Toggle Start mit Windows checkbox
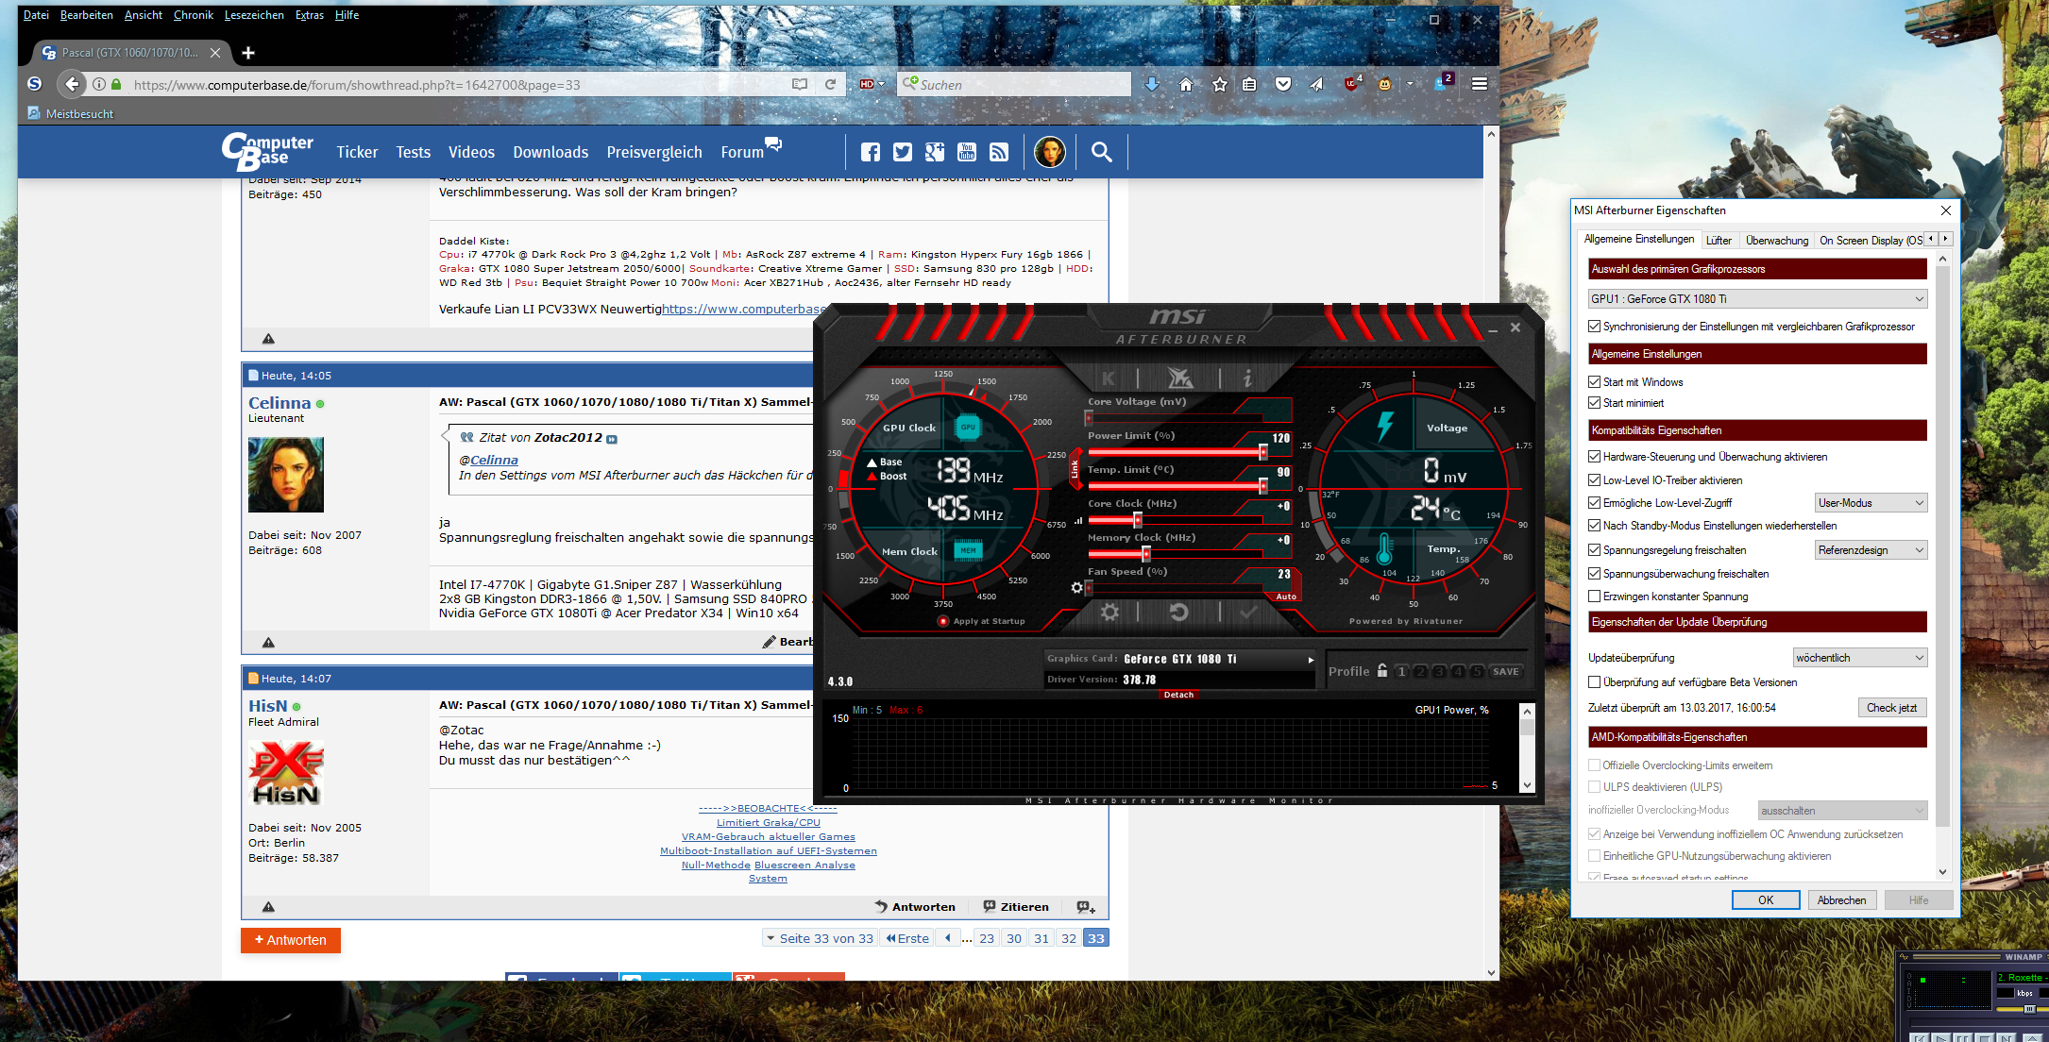 coord(1595,382)
